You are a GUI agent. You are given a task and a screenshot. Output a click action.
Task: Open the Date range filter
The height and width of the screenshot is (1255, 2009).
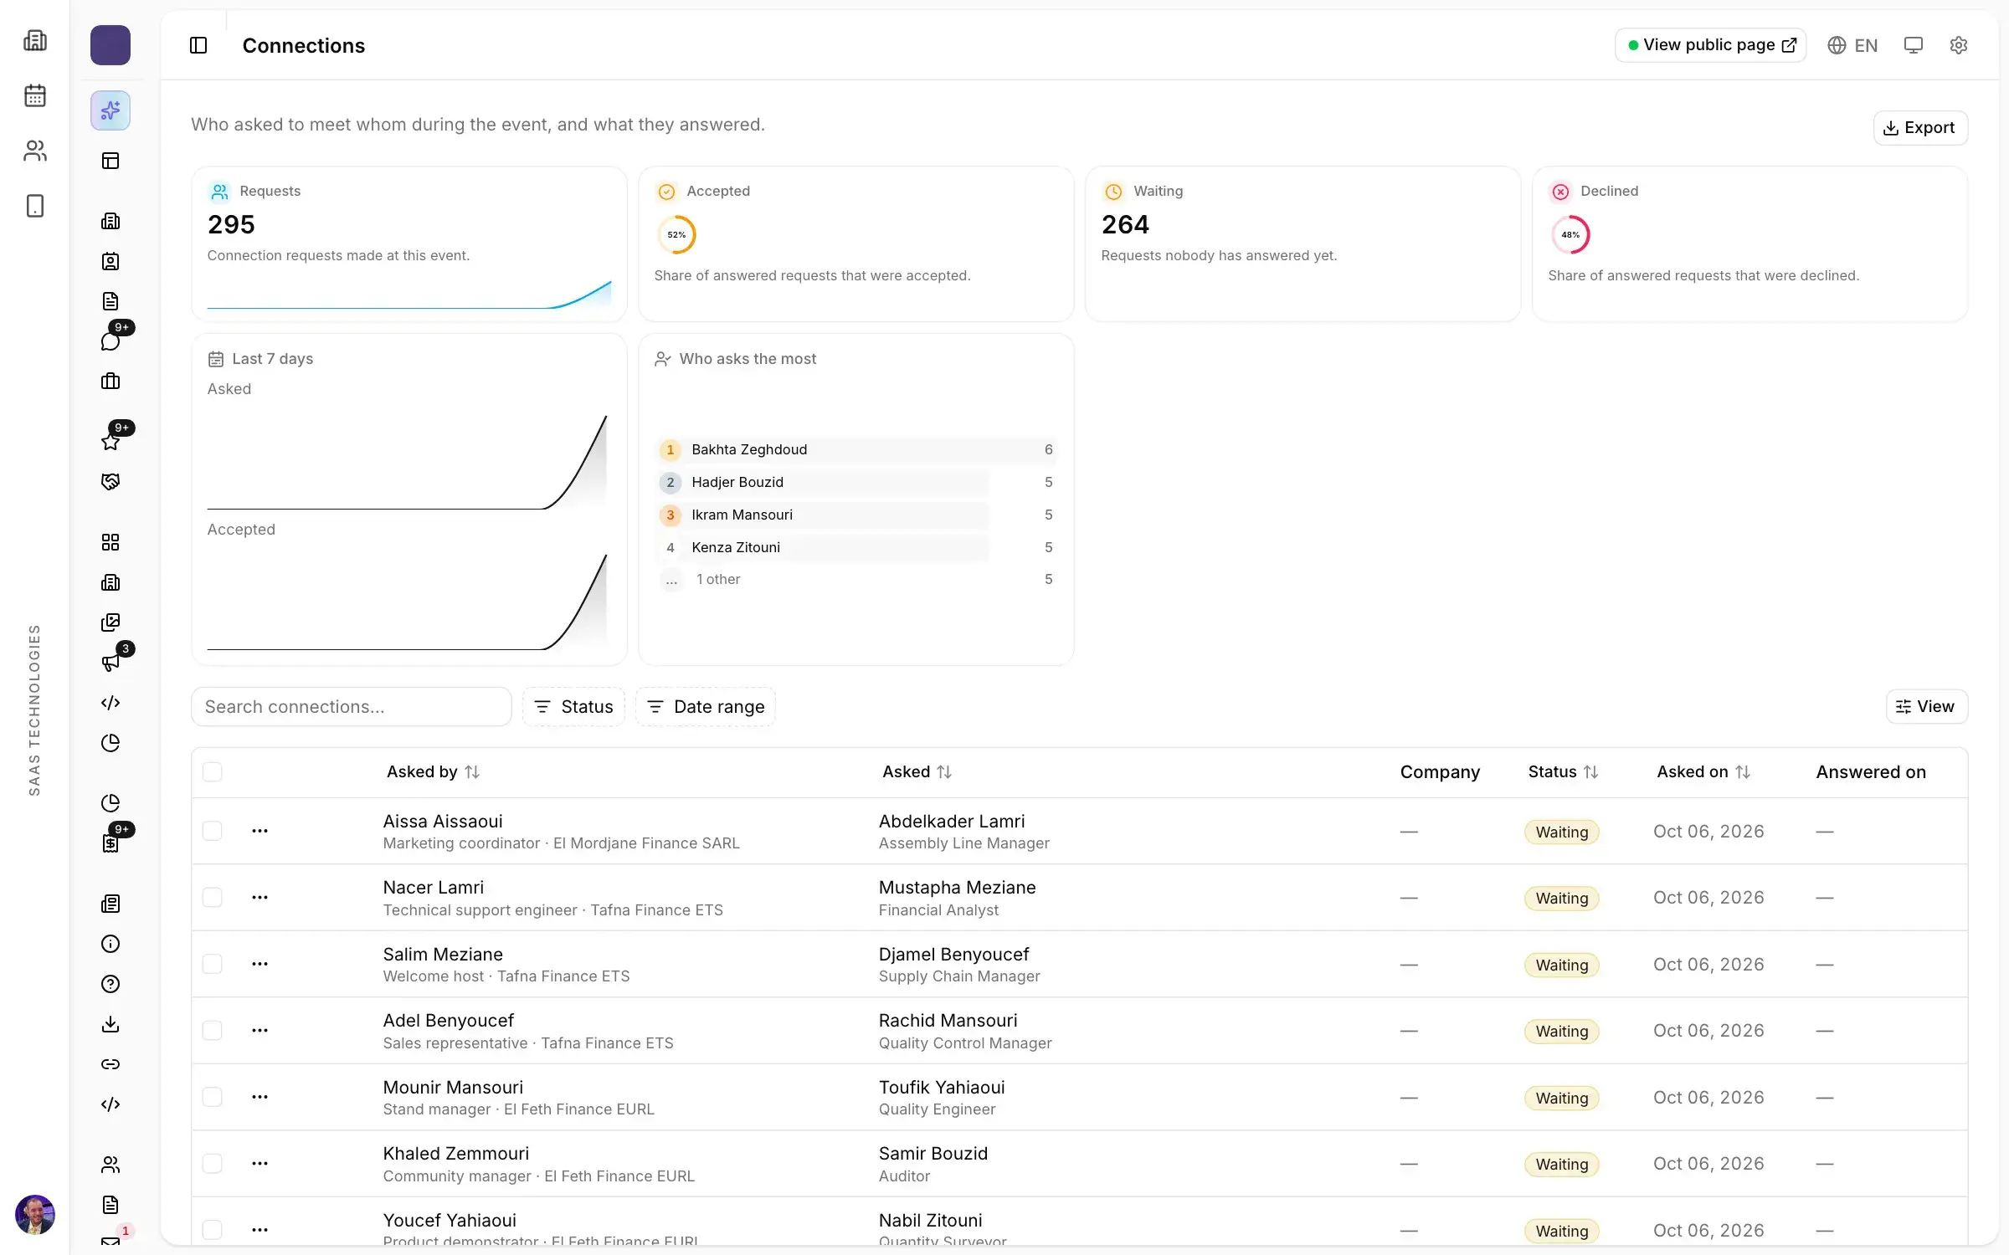[x=706, y=707]
